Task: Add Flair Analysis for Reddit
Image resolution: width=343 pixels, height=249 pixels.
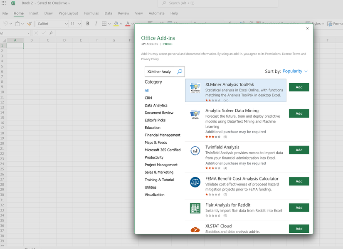Action: 299,207
